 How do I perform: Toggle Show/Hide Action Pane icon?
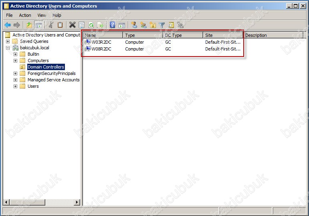click(122, 25)
